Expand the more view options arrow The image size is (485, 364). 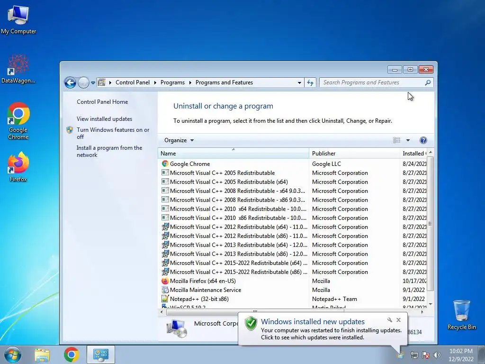408,140
